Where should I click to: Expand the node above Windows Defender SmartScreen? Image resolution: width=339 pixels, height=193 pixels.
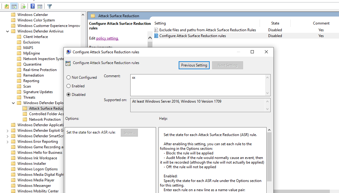coord(8,131)
